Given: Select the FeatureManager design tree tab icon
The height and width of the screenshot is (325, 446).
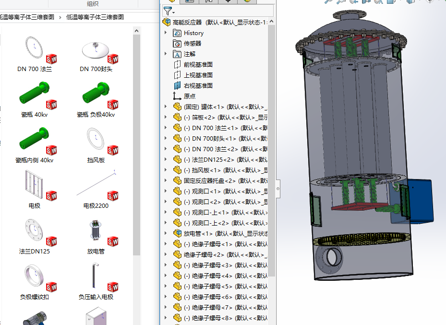Looking at the screenshot, I should [x=172, y=1].
